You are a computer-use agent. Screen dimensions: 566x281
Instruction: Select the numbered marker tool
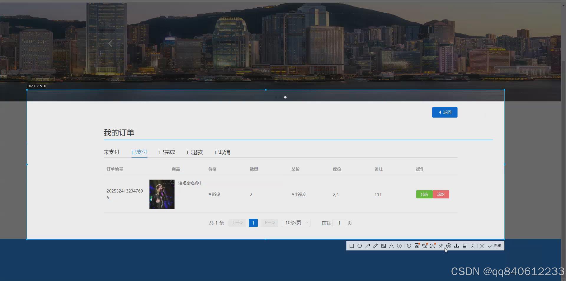coord(399,246)
